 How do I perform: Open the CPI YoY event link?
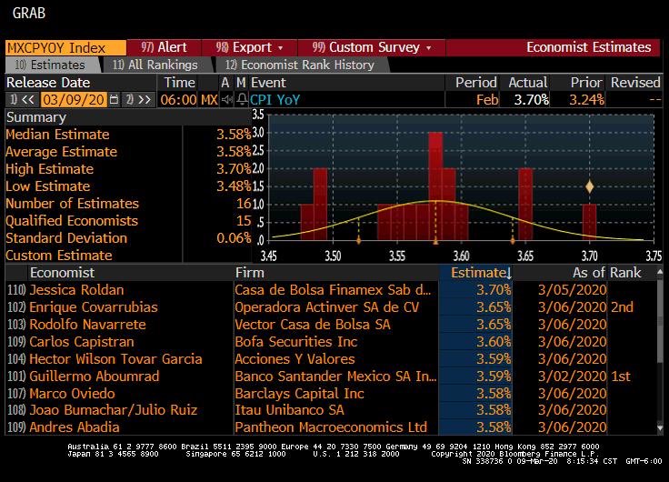click(275, 100)
